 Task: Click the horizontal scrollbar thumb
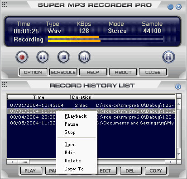click(24, 162)
